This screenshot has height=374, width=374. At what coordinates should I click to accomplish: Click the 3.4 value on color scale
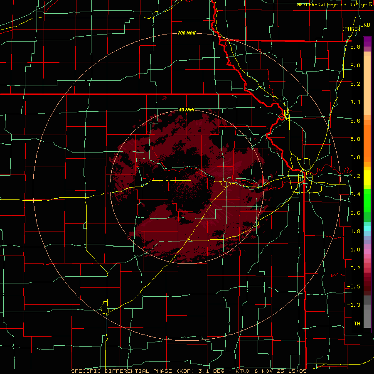[x=355, y=194]
